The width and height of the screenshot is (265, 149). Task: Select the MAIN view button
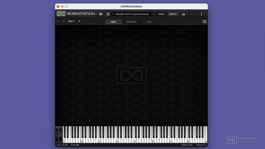pyautogui.click(x=161, y=14)
